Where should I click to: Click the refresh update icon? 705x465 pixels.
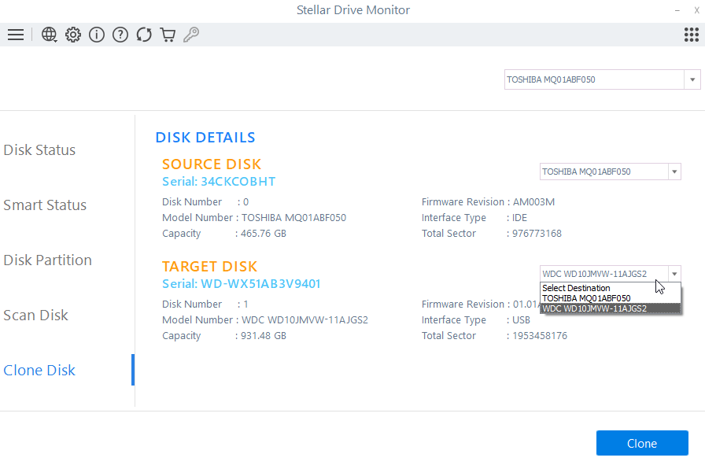point(144,35)
